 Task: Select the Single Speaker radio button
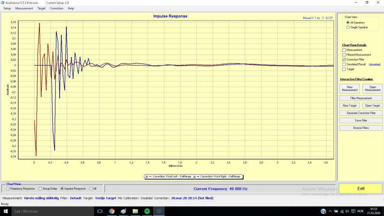(348, 28)
